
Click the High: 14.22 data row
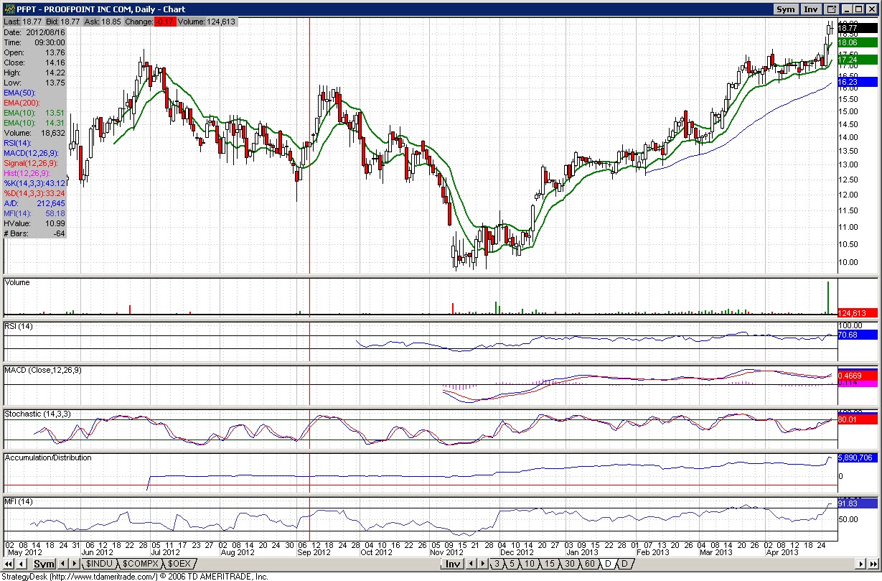pyautogui.click(x=34, y=73)
